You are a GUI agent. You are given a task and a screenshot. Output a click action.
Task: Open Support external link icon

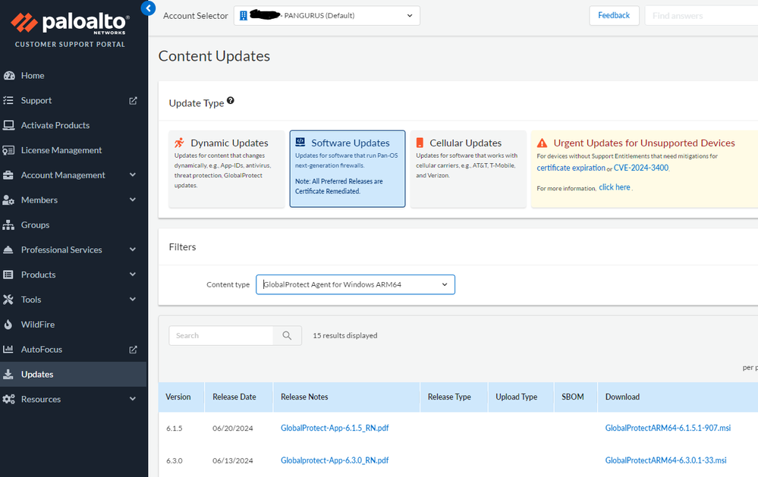pyautogui.click(x=133, y=101)
